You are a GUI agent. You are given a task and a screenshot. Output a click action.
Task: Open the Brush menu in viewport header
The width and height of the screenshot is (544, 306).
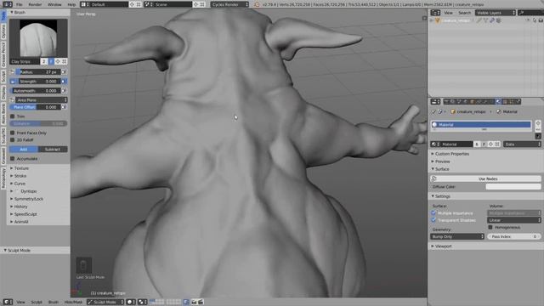[x=53, y=303]
